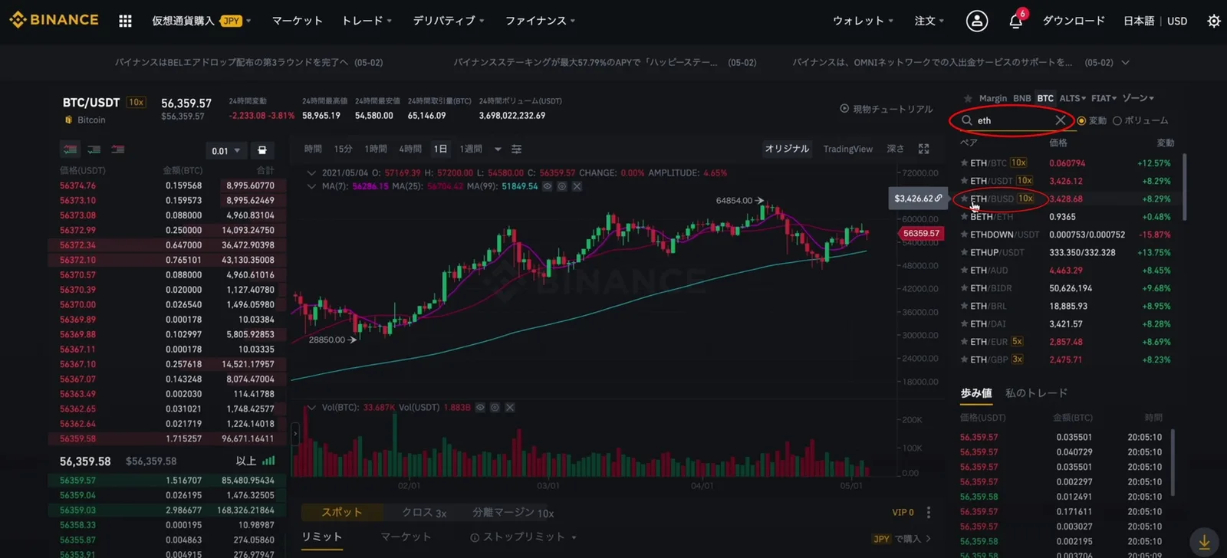Set chart interval to 15分

coord(343,149)
